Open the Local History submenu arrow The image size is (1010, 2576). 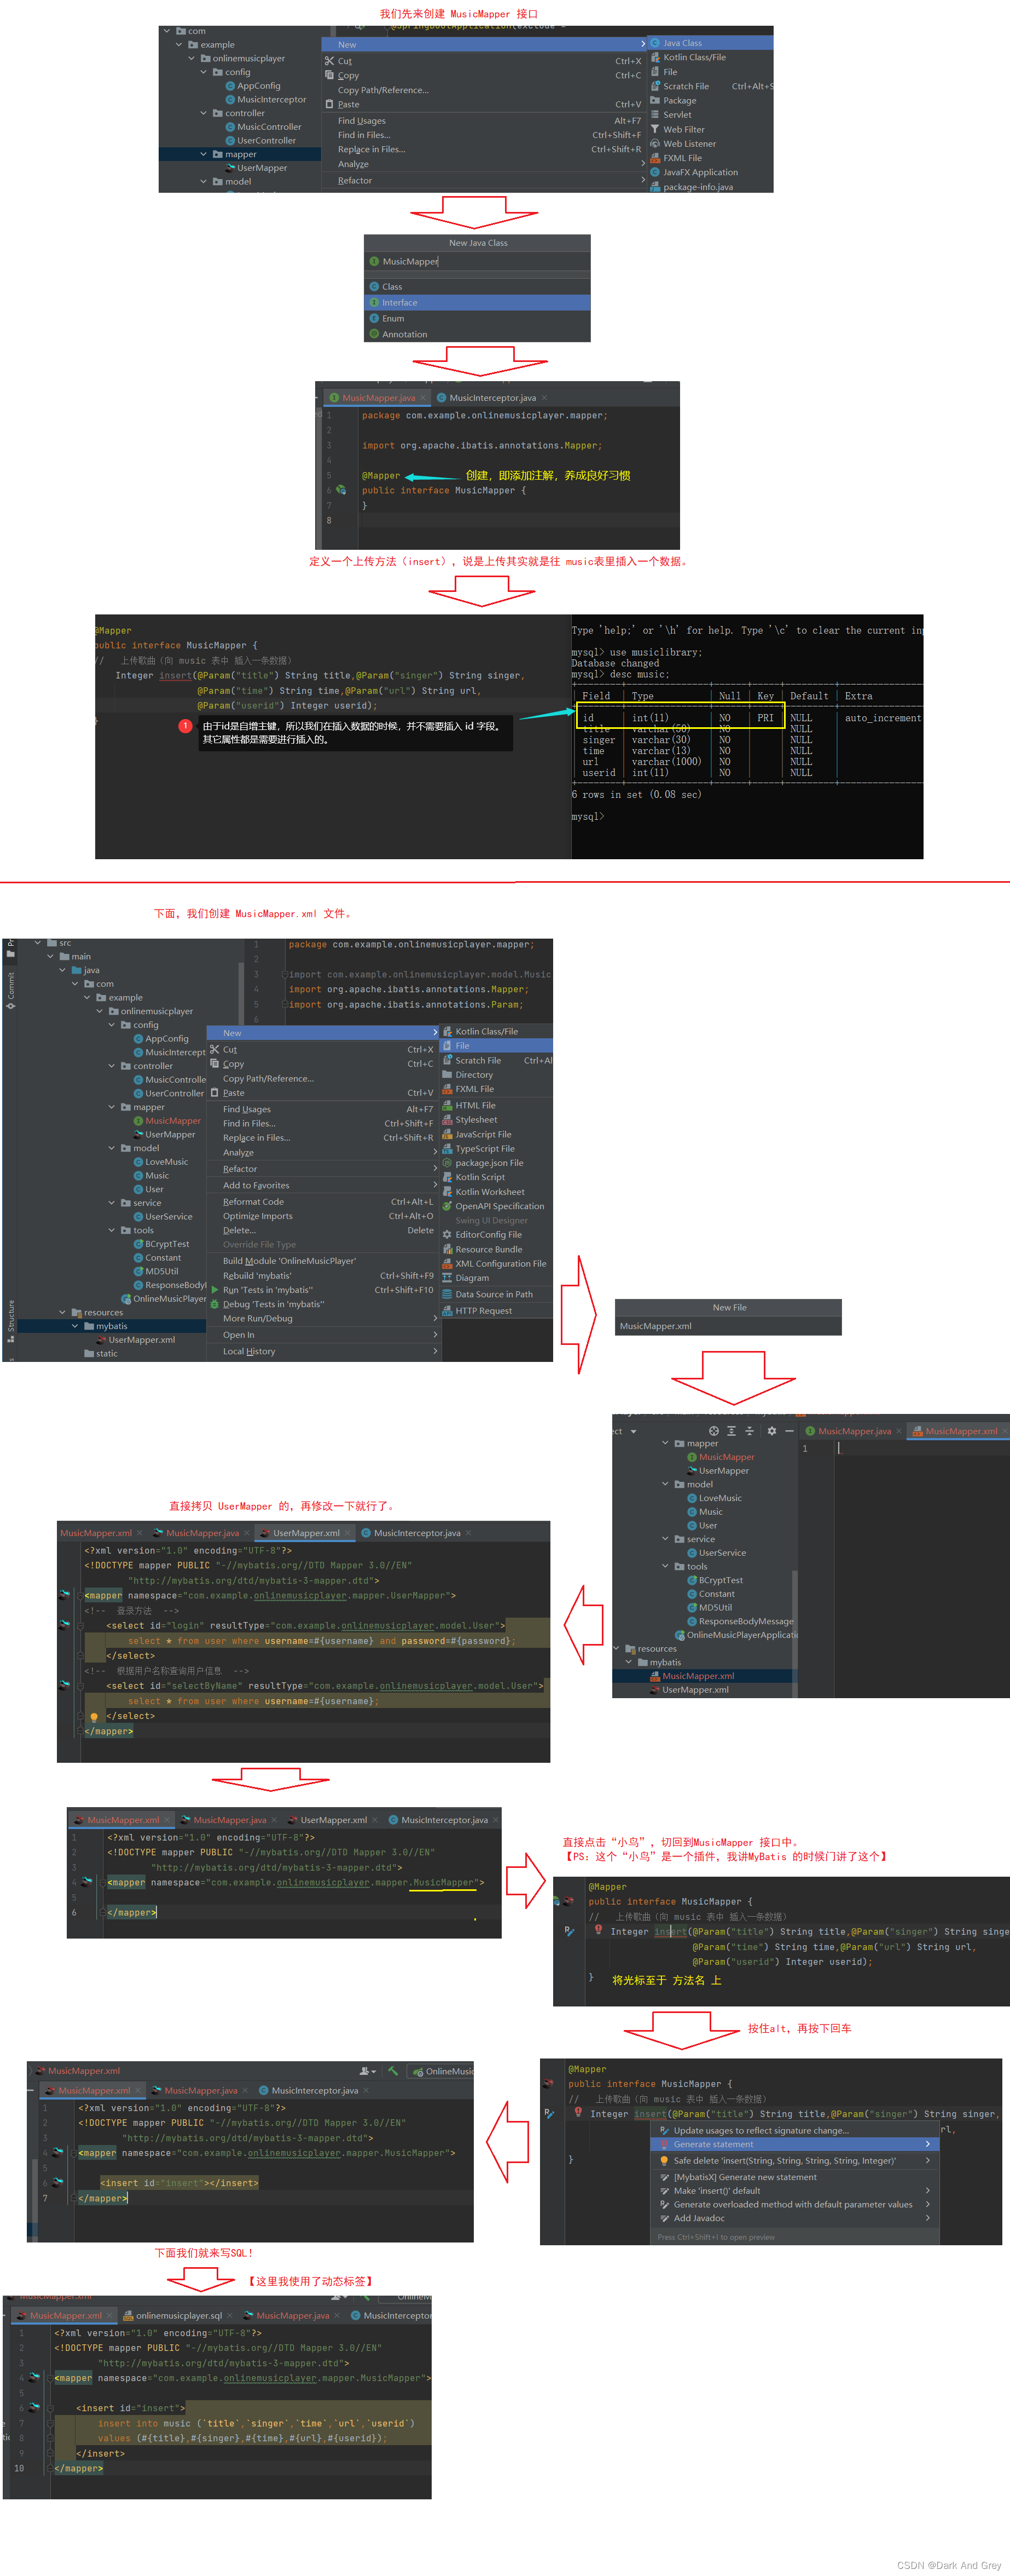tap(434, 1351)
